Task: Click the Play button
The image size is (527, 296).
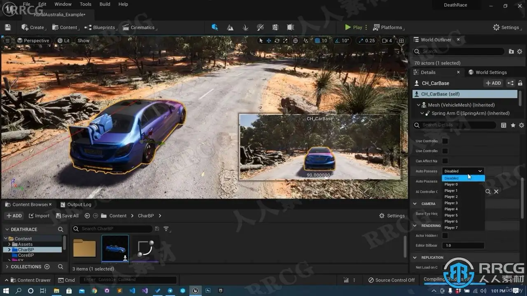Action: tap(354, 28)
